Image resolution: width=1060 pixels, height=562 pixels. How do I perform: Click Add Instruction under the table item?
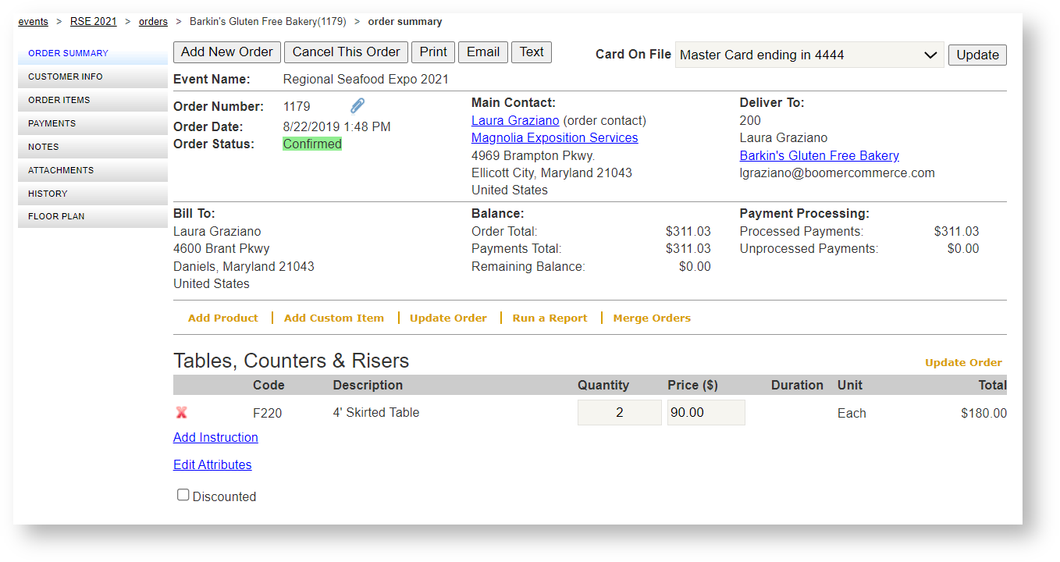215,437
